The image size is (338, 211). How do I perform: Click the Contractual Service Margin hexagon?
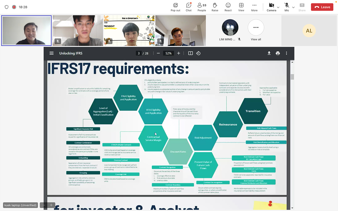pos(153,138)
